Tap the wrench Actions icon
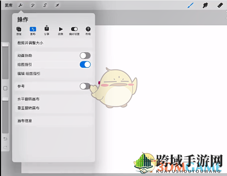Image resolution: width=227 pixels, height=176 pixels. [20, 5]
